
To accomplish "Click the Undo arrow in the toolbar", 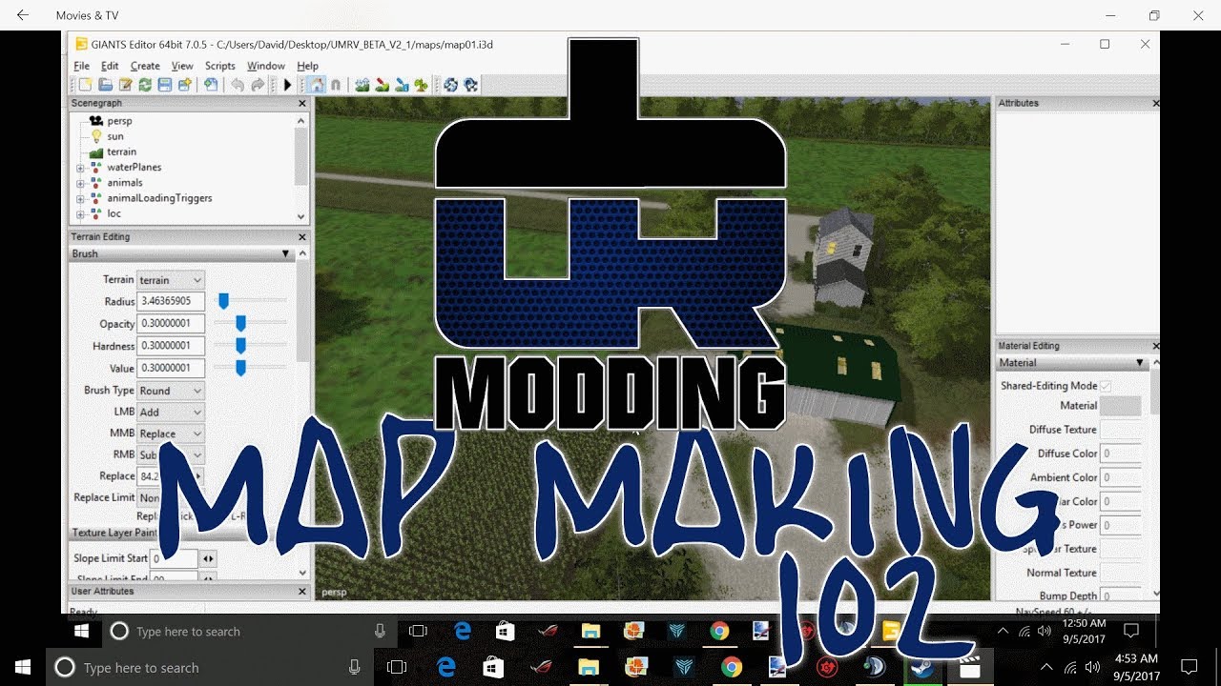I will (x=237, y=85).
